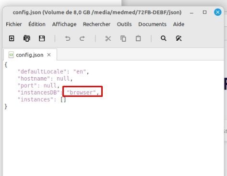Viewport: 227px width, 176px height.
Task: Open a file with toolbar icon
Action: pyautogui.click(x=27, y=38)
